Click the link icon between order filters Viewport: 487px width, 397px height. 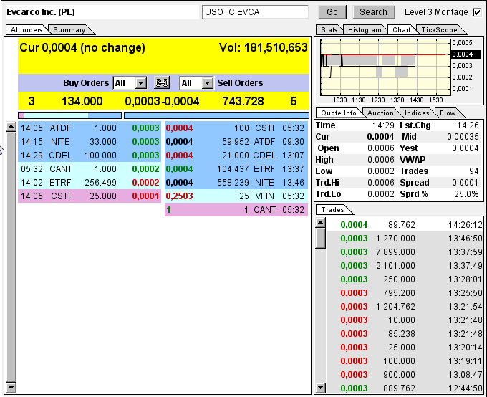[162, 82]
